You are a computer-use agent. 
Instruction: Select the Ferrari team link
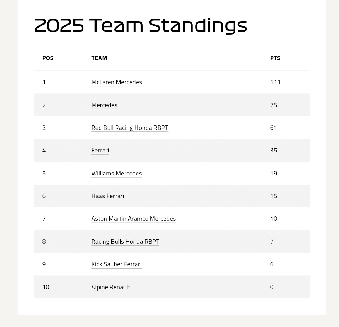coord(100,151)
